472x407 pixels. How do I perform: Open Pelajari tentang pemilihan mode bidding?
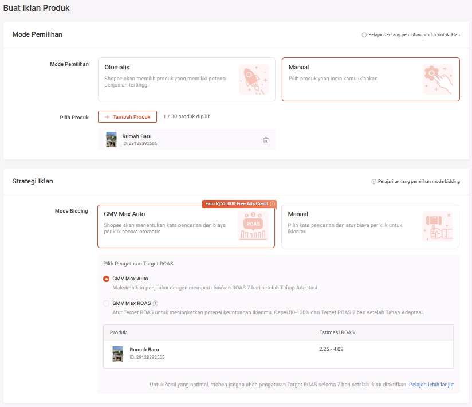(x=415, y=181)
